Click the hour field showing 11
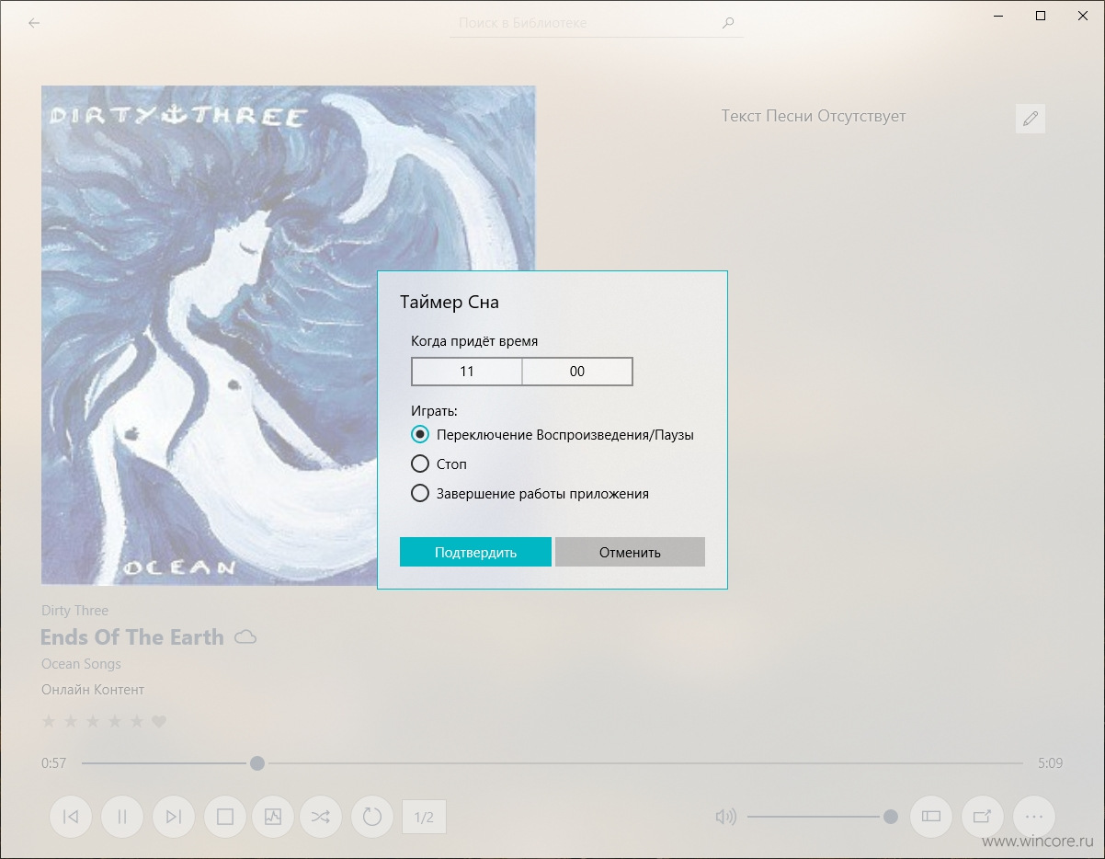The width and height of the screenshot is (1105, 859). 467,372
